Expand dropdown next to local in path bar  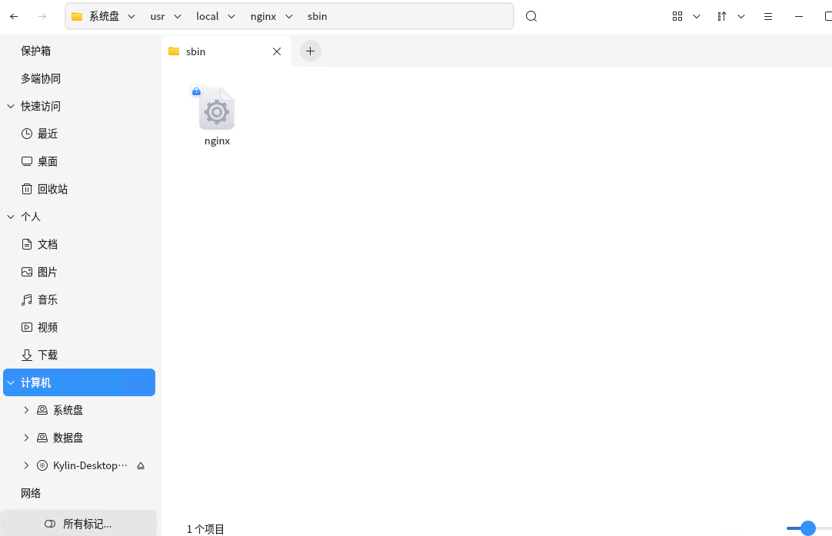pos(231,16)
